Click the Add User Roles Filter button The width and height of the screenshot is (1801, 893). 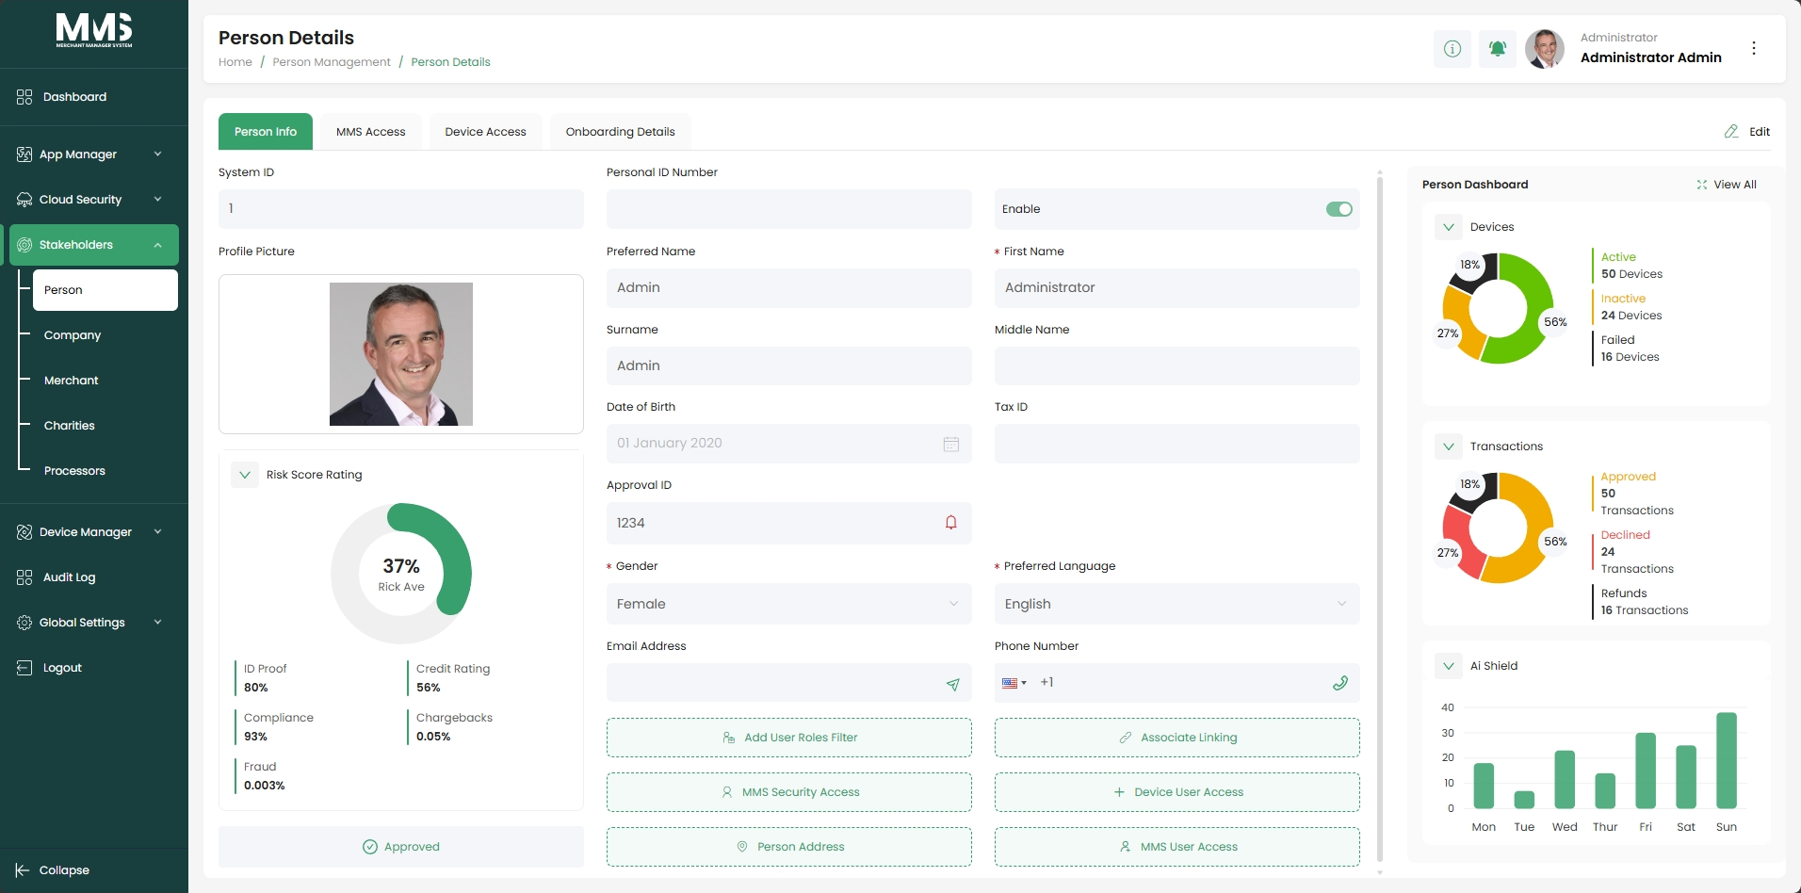click(x=788, y=738)
